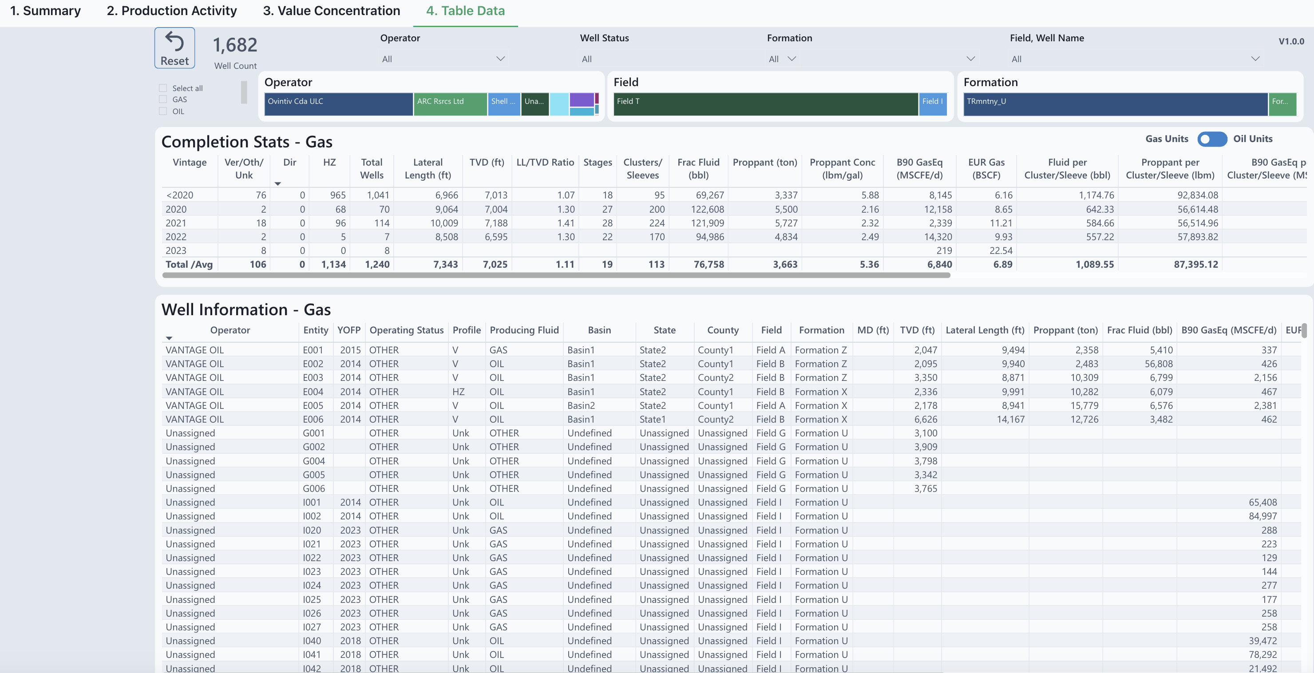Click the V1.0.0 version label
1314x673 pixels.
click(x=1291, y=41)
